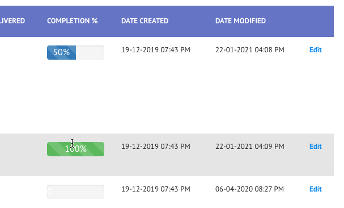Edit the row modified 06-04-2020
The height and width of the screenshot is (208, 344).
pos(316,189)
